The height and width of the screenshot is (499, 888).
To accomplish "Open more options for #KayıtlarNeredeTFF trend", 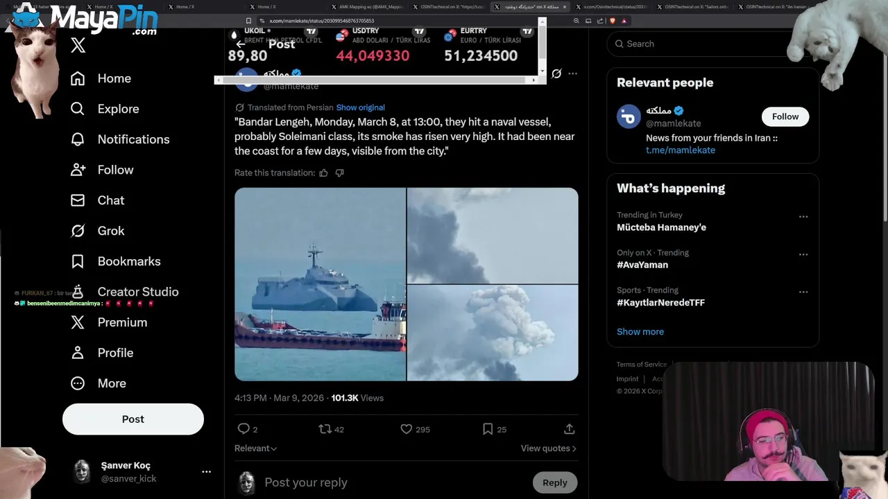I will [803, 292].
